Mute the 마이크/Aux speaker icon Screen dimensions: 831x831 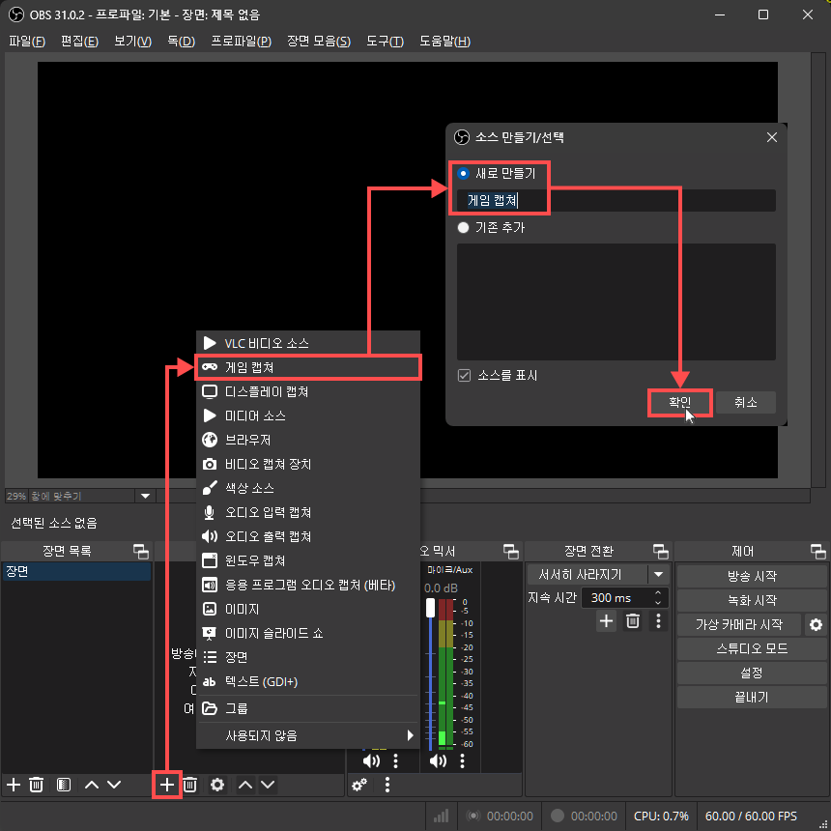point(438,761)
